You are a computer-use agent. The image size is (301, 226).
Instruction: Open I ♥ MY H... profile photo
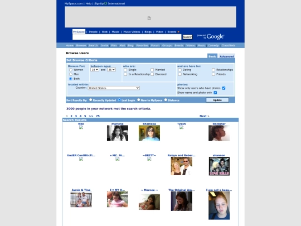click(118, 199)
